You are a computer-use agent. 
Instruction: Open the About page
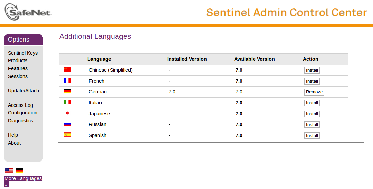coord(14,143)
